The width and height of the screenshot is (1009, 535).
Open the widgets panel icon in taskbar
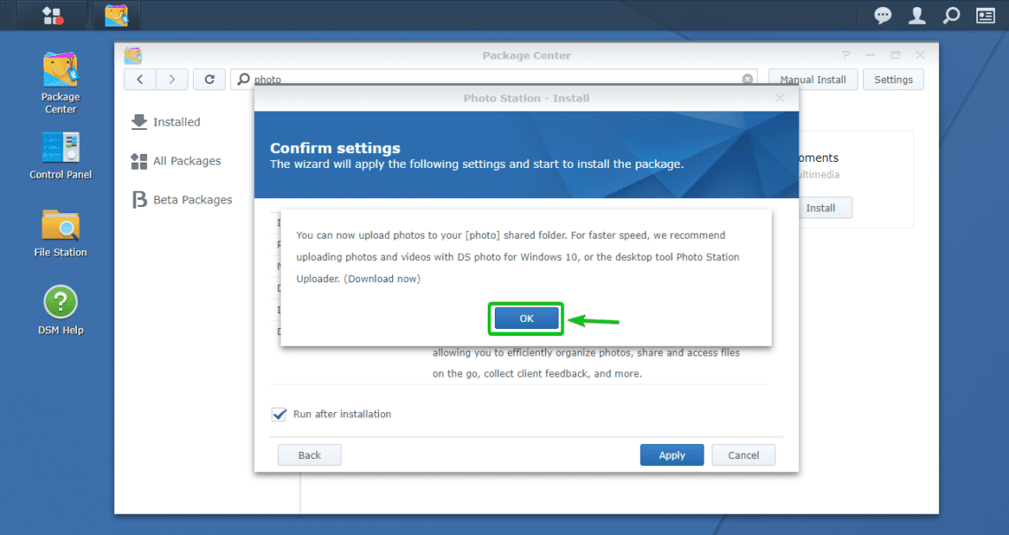coord(985,15)
